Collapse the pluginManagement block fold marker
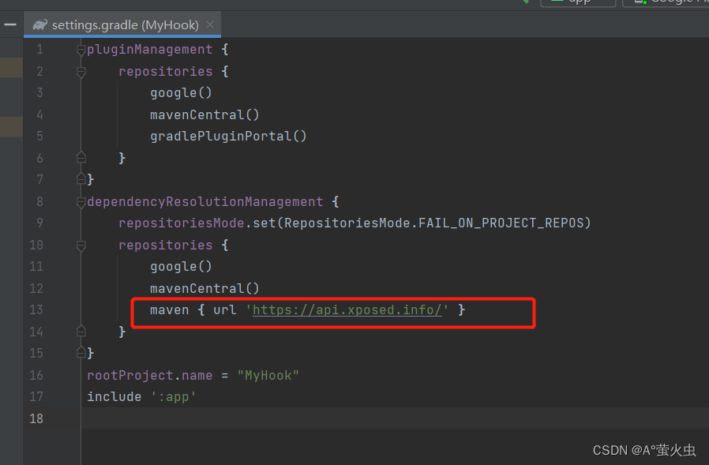This screenshot has height=465, width=709. pyautogui.click(x=81, y=50)
